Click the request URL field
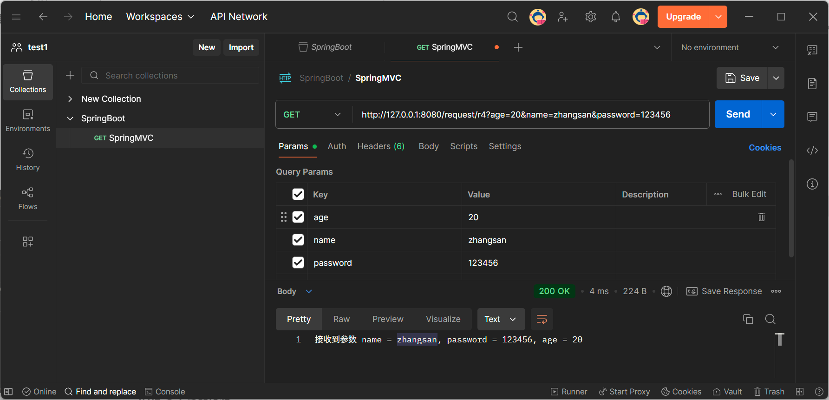Image resolution: width=829 pixels, height=400 pixels. (531, 114)
